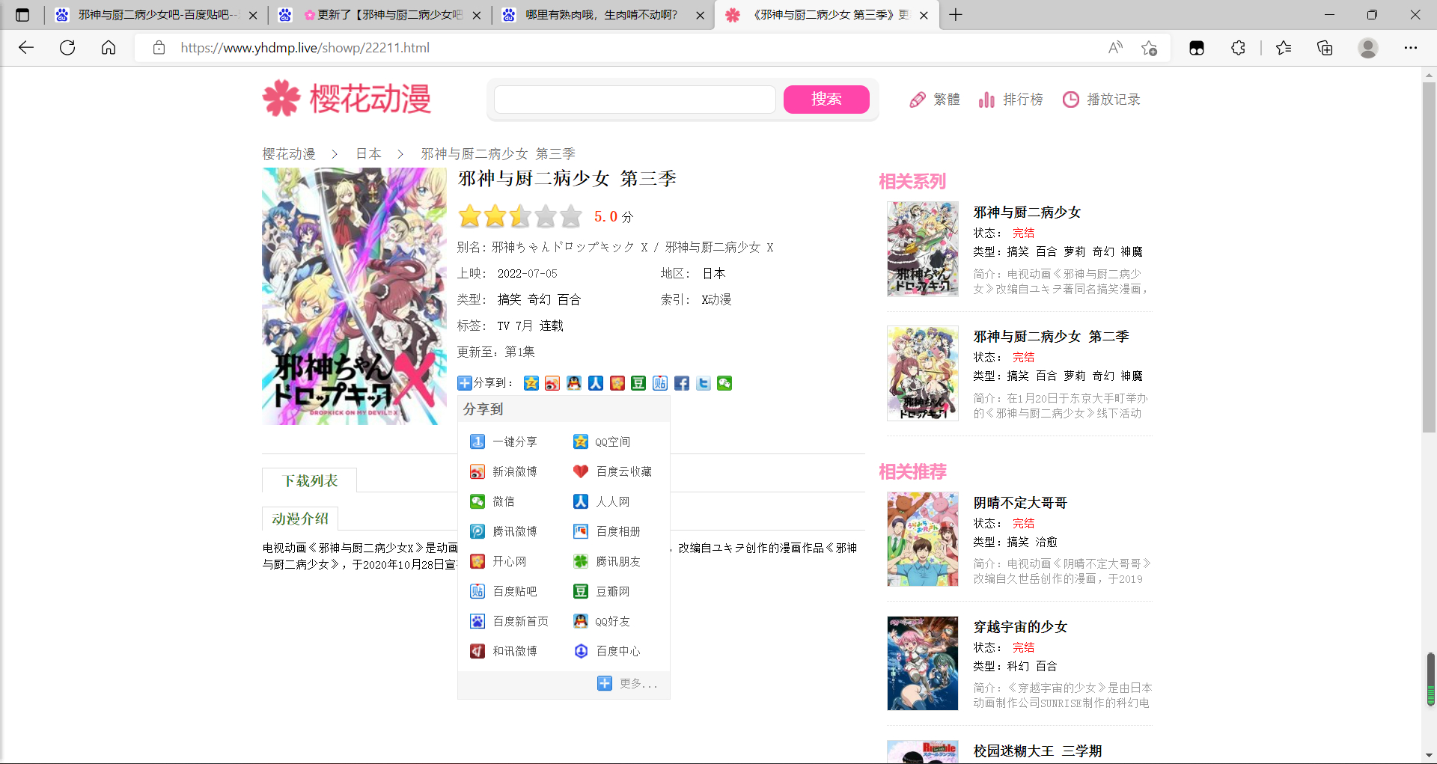
Task: Click the 樱花动漫 site logo
Action: pyautogui.click(x=347, y=99)
